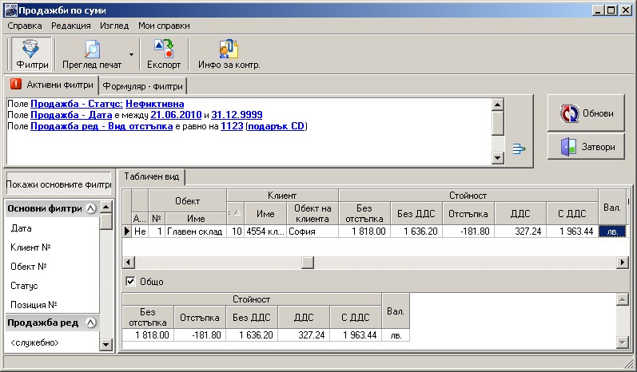Click the 1123 value link
The image size is (637, 372).
coord(232,126)
